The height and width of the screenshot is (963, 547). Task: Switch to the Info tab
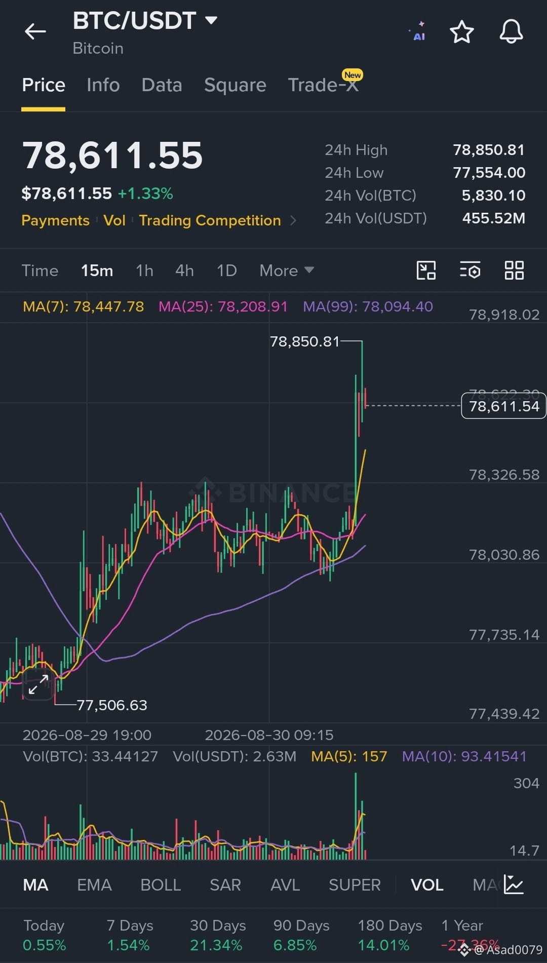103,85
